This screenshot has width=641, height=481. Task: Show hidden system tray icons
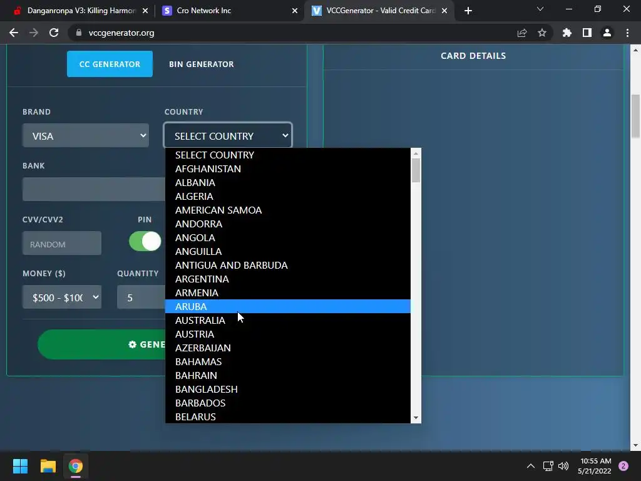(530, 466)
